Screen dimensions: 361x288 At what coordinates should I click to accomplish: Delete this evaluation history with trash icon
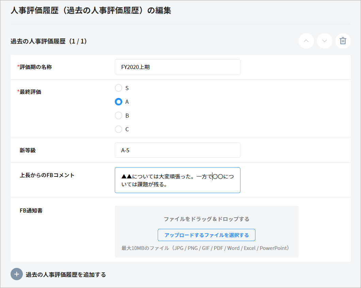343,41
